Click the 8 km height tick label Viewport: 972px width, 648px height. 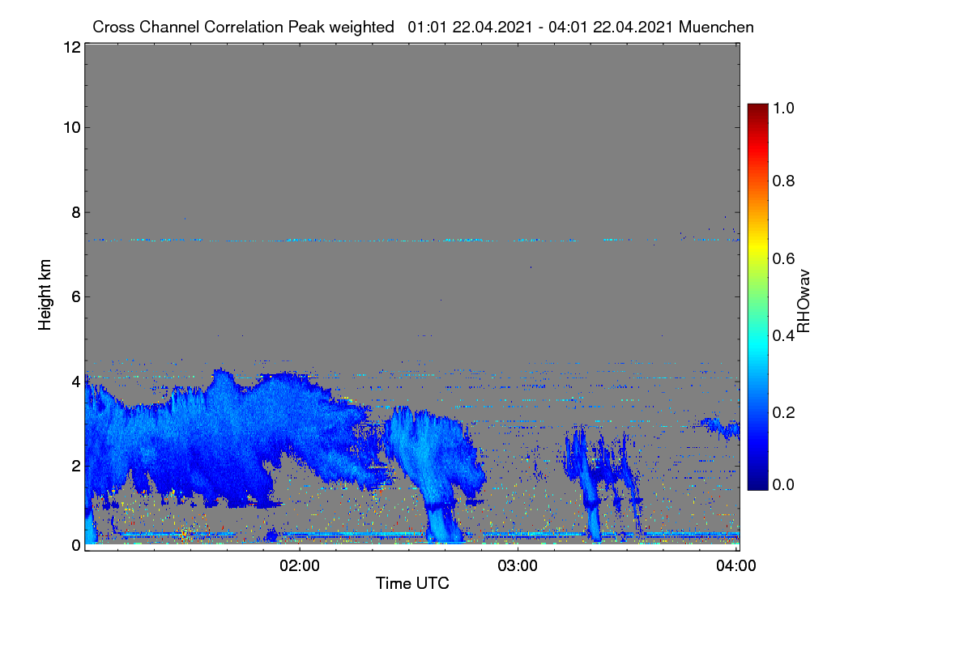[76, 212]
